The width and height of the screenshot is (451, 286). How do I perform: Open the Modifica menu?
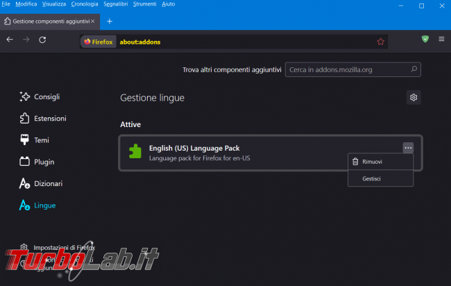[26, 4]
